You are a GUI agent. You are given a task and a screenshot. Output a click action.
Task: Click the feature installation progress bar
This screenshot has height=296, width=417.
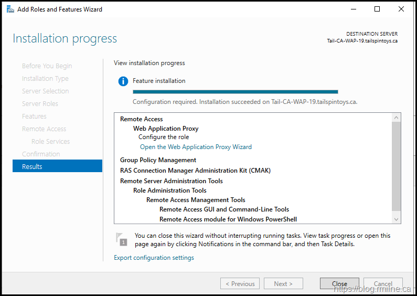pyautogui.click(x=235, y=92)
